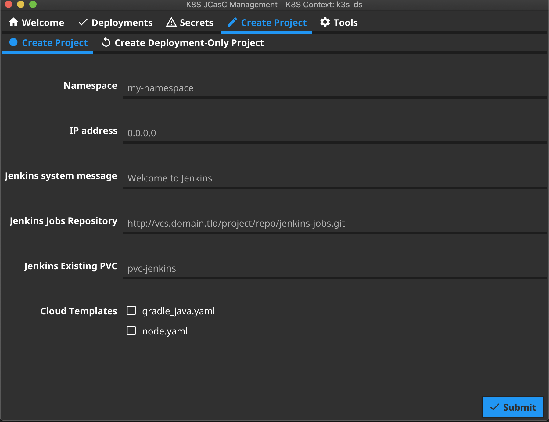Go to the Secrets tab
This screenshot has height=422, width=549.
[x=190, y=22]
